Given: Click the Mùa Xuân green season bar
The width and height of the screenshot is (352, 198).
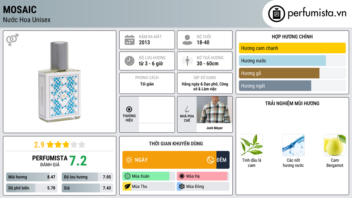Looking at the screenshot, I should (x=146, y=176).
